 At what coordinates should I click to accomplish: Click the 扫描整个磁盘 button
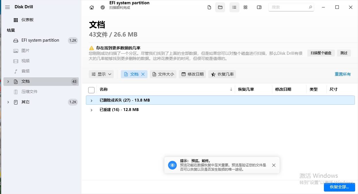coord(321,53)
